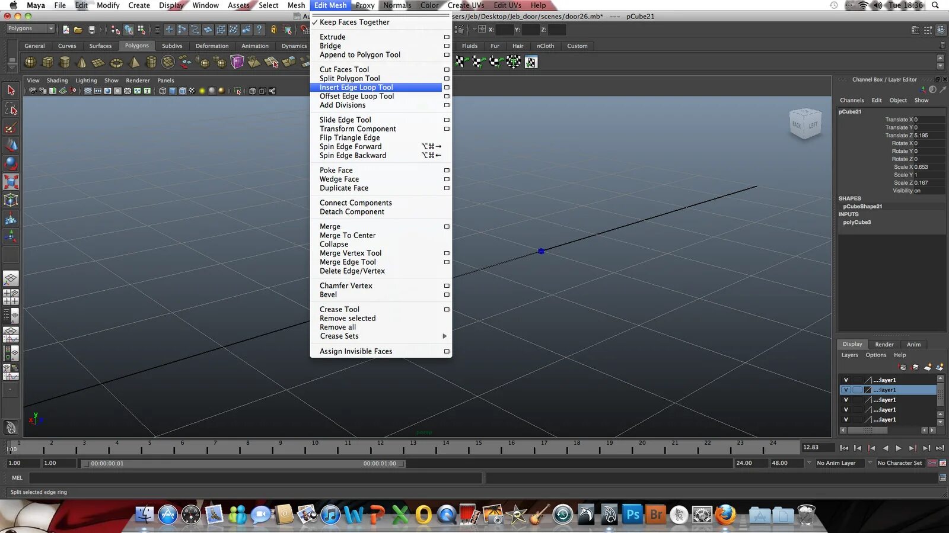This screenshot has height=533, width=949.
Task: Create a polygon sphere from the shelf
Action: tap(30, 62)
